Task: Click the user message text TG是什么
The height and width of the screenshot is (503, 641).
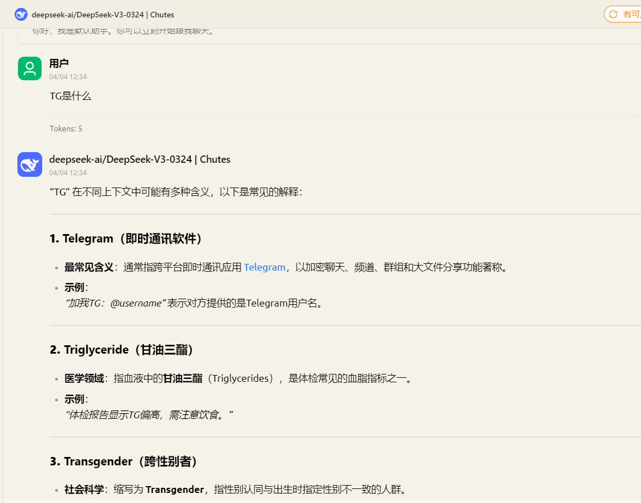Action: (70, 96)
